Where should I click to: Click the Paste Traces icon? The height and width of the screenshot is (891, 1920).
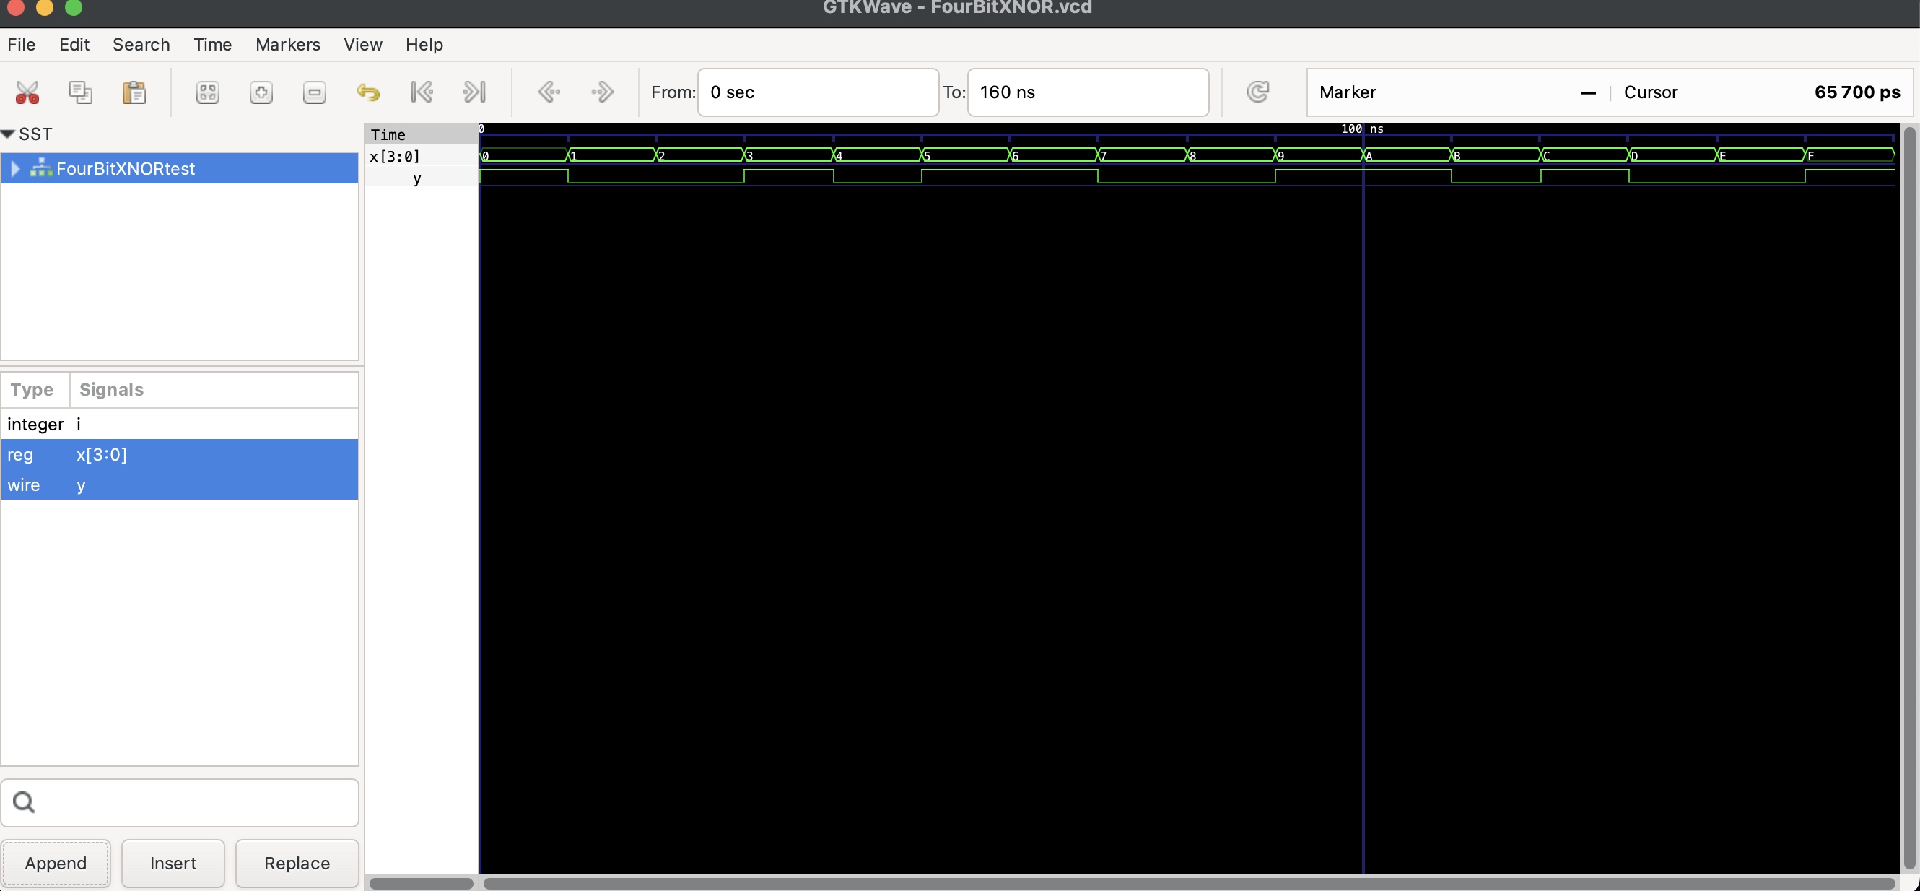[x=134, y=92]
